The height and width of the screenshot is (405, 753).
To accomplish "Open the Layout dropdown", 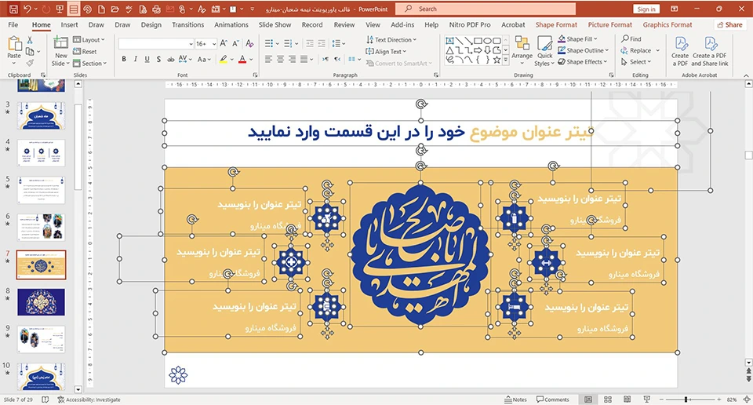I will pyautogui.click(x=89, y=40).
